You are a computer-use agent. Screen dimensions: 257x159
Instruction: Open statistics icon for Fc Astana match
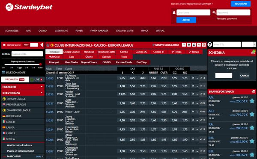[x=193, y=78]
